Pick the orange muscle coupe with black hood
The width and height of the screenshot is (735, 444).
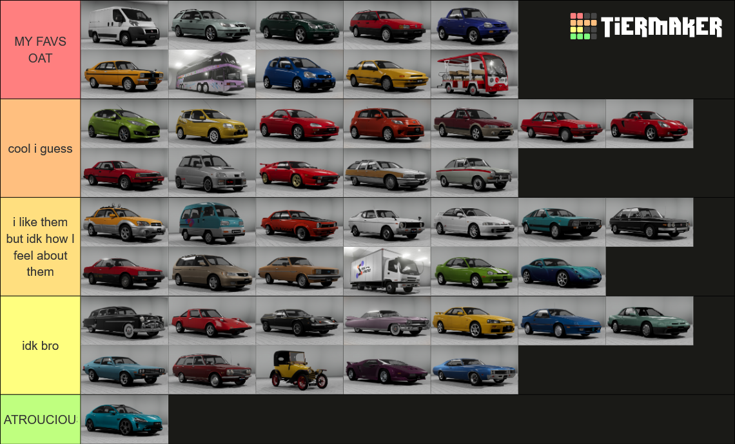pyautogui.click(x=300, y=222)
